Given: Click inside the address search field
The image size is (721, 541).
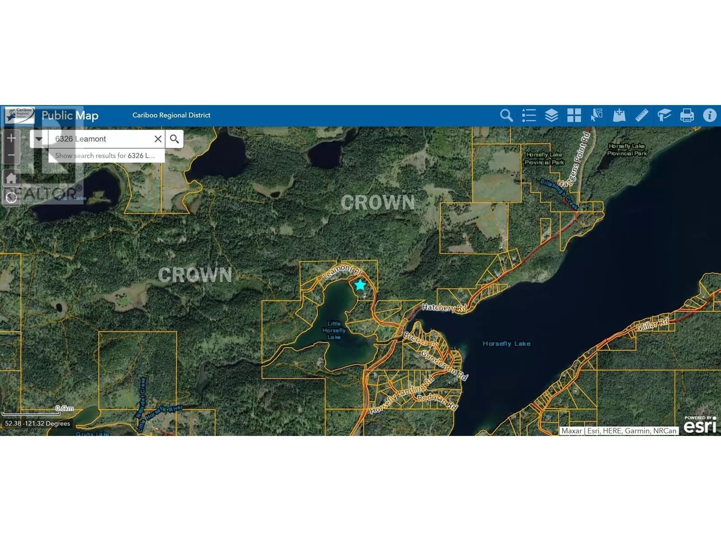Looking at the screenshot, I should coord(101,139).
